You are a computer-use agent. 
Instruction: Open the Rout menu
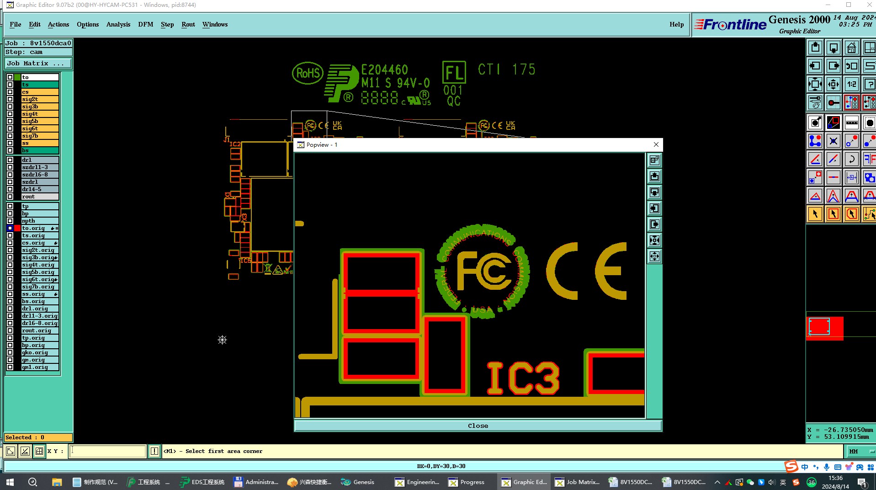[188, 24]
